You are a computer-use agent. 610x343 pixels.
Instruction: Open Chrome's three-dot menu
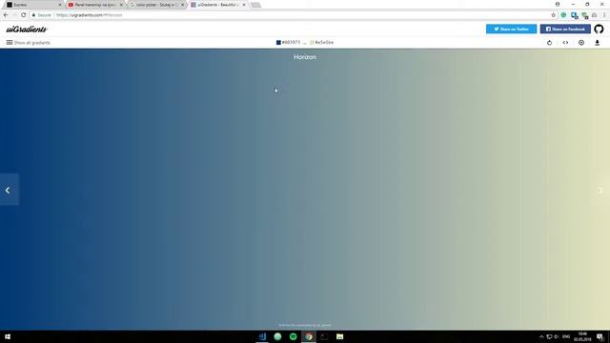(x=605, y=15)
